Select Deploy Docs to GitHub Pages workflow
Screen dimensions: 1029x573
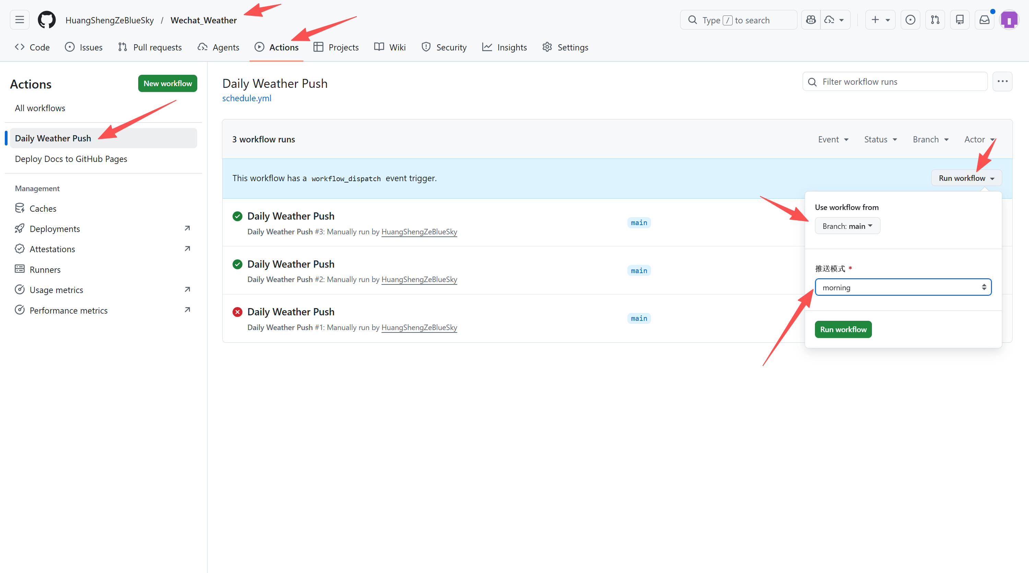point(71,159)
